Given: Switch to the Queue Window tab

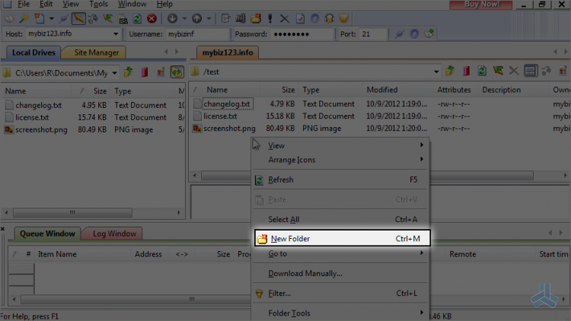Looking at the screenshot, I should pos(47,234).
